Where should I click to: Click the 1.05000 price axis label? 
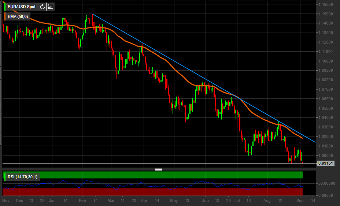pos(326,108)
